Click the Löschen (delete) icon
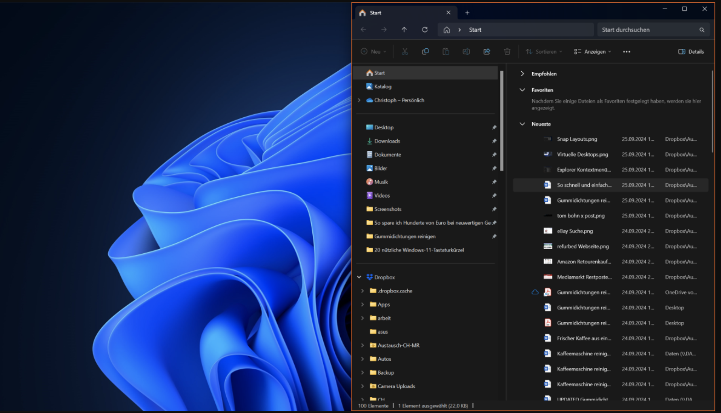 pos(507,52)
